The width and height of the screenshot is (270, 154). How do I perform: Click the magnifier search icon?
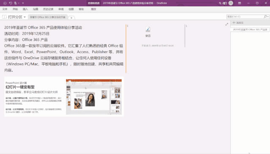[x=265, y=16]
